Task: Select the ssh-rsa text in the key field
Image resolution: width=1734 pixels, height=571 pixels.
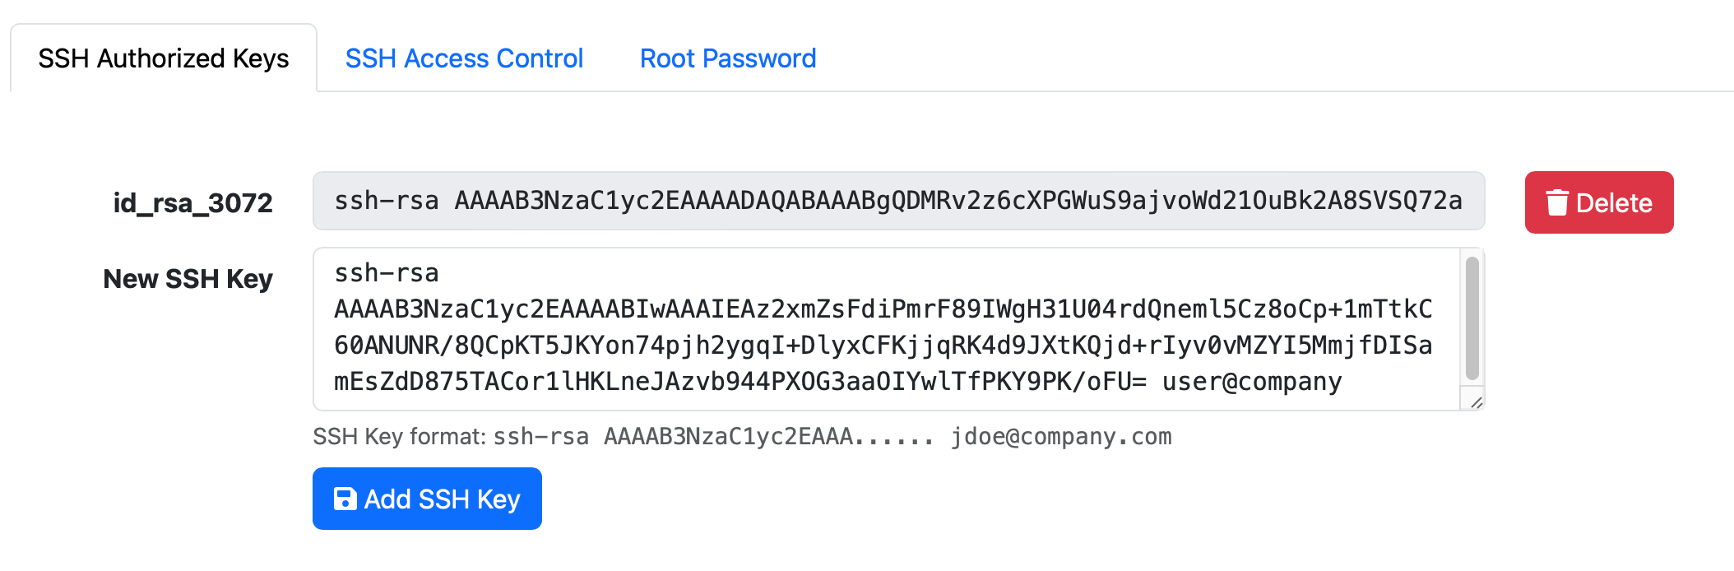Action: click(x=385, y=200)
